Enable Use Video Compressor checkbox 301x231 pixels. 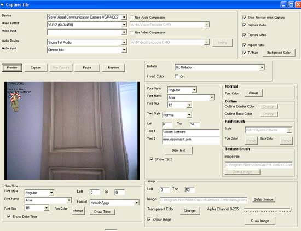(131, 32)
